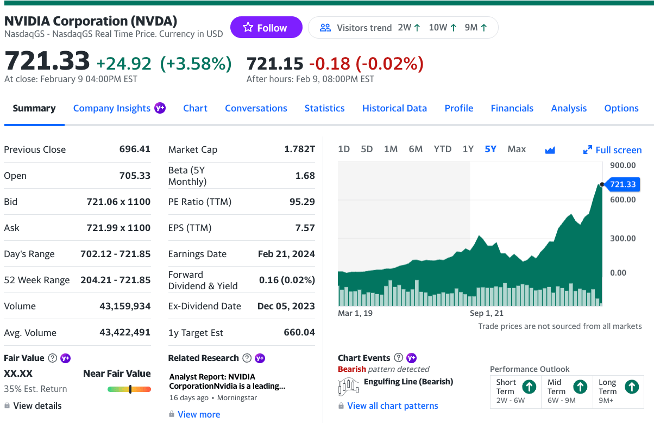The height and width of the screenshot is (423, 654).
Task: Click the Earnings Date Feb 21, 2024
Action: [286, 254]
